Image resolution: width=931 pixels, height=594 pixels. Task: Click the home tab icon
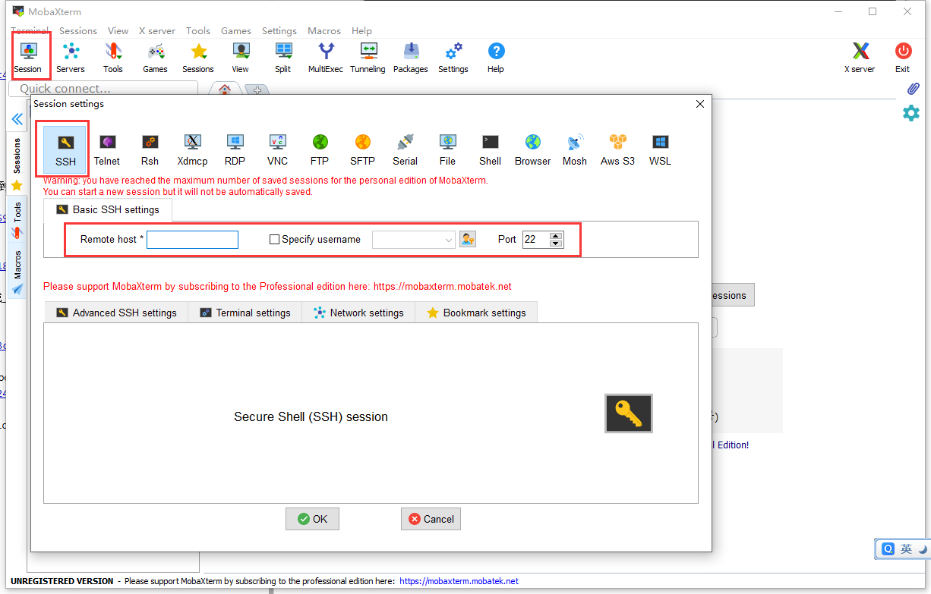pyautogui.click(x=225, y=90)
